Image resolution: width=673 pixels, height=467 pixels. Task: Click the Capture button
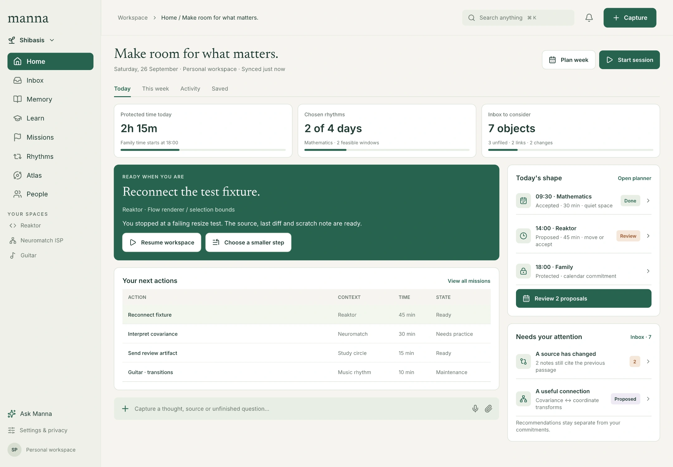pos(630,18)
